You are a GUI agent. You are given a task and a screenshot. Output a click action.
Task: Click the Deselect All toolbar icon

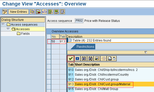coord(63,12)
